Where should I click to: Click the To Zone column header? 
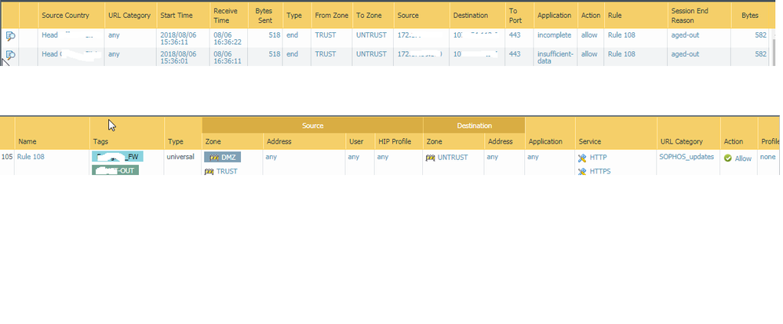click(x=369, y=16)
